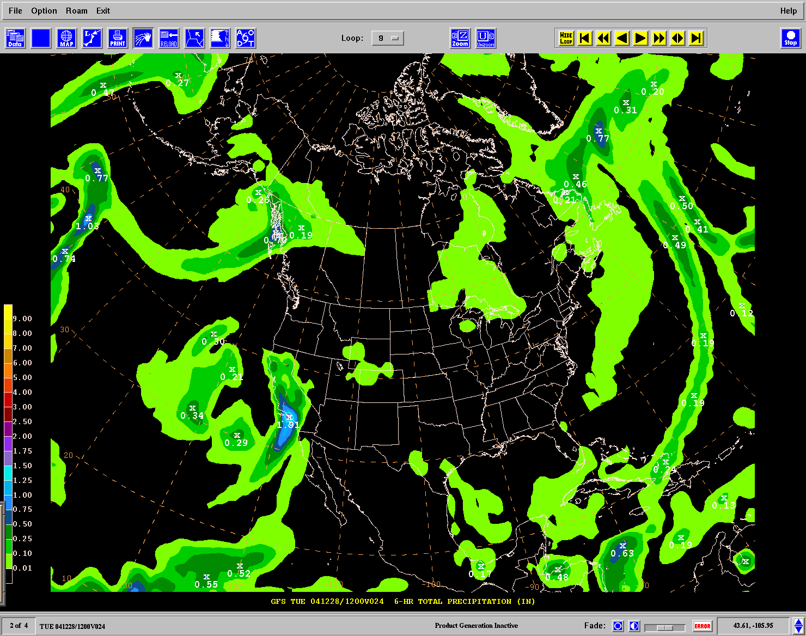Click the Unzoom icon
Viewport: 806px width, 636px height.
pyautogui.click(x=486, y=39)
